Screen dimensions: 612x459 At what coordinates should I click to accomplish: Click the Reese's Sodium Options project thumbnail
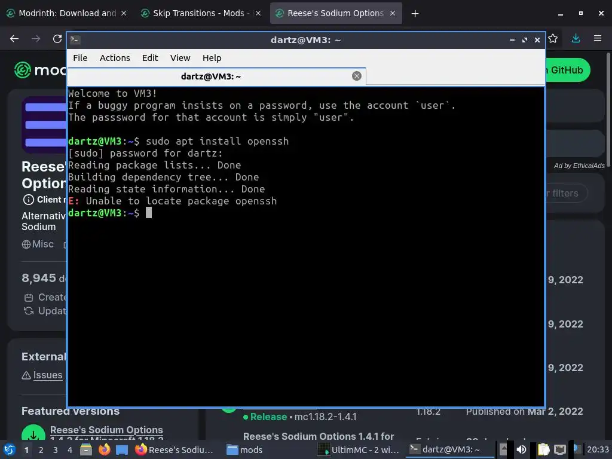pyautogui.click(x=44, y=125)
